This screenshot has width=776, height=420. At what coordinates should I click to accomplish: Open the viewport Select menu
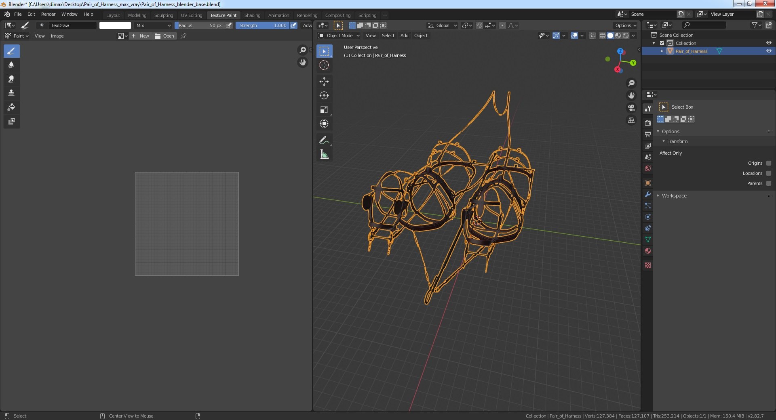click(388, 36)
